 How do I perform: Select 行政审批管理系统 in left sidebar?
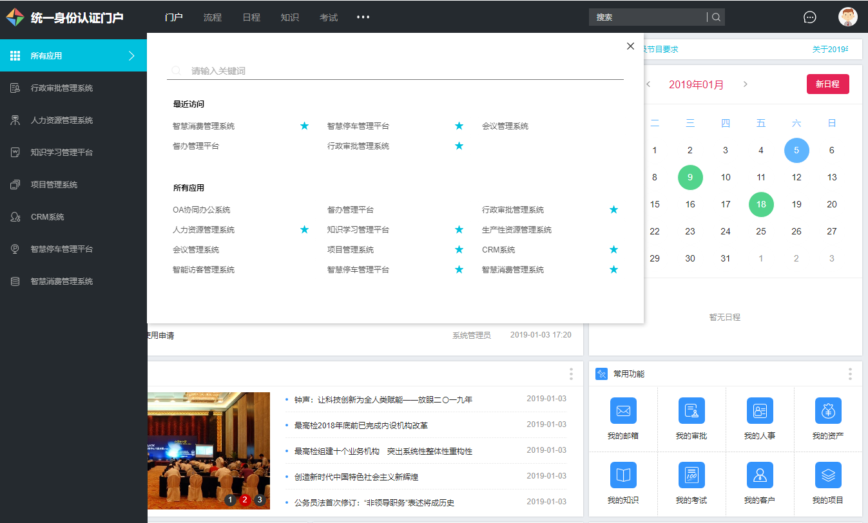(x=73, y=88)
